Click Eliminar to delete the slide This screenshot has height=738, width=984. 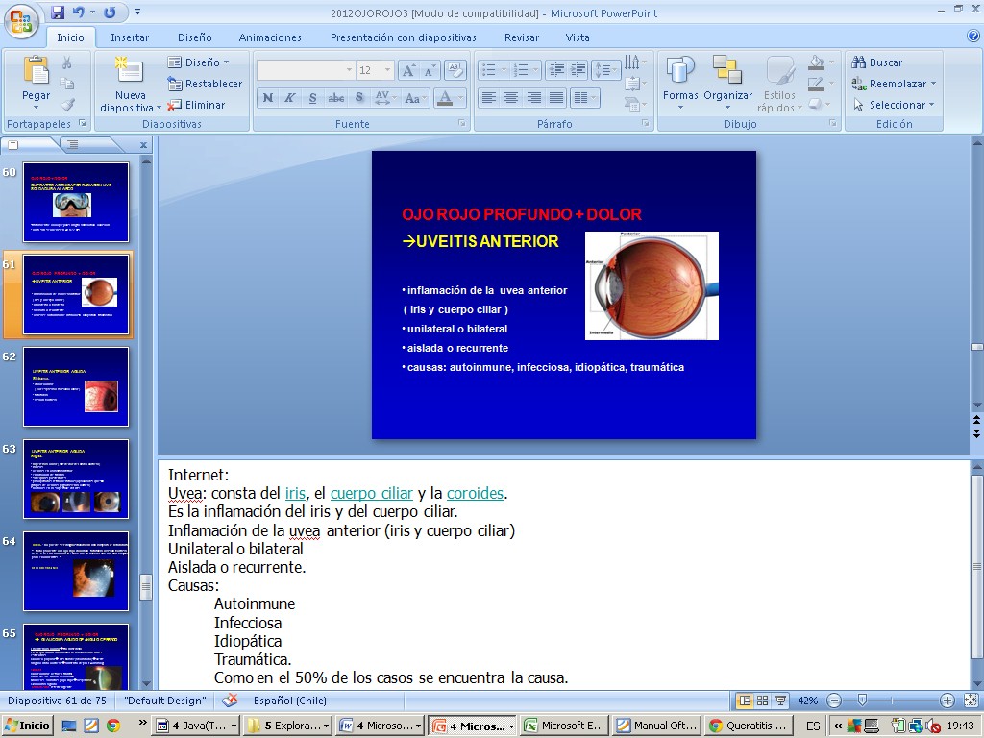(x=197, y=105)
